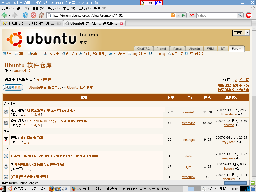Click the 发表新贴 new post button
Screen dimensions: 256x192
[13, 88]
